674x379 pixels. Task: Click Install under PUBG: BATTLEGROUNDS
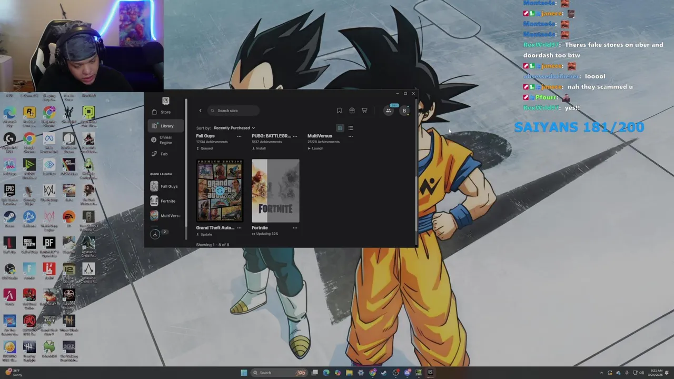point(259,148)
